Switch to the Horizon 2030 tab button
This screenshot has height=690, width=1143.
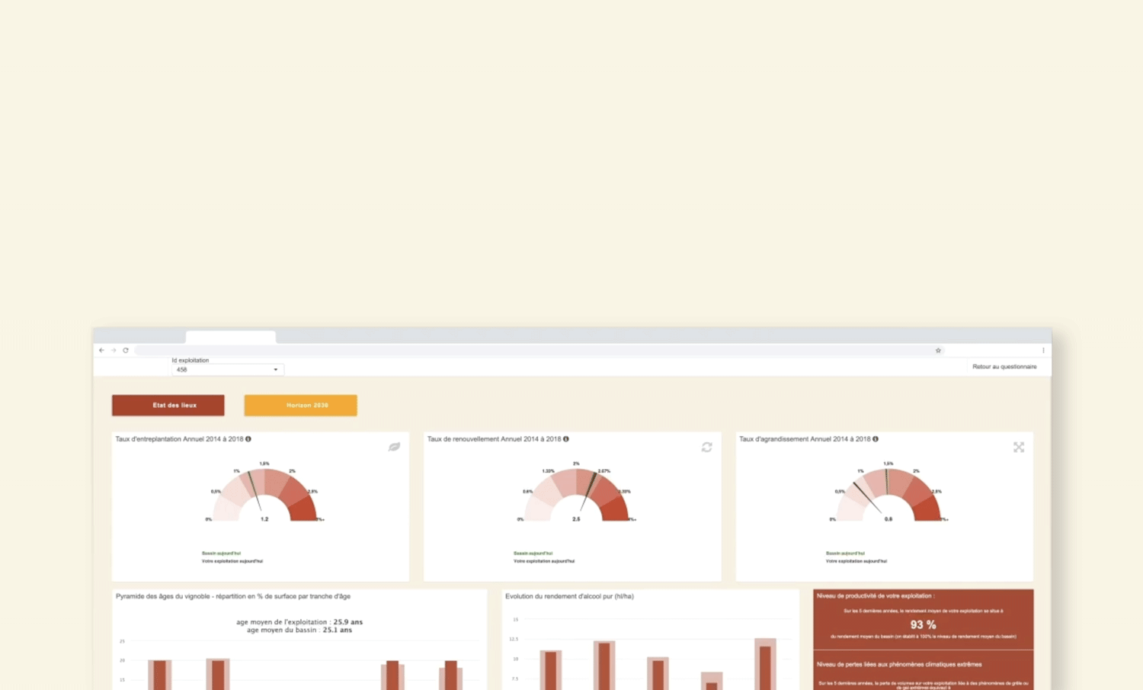pyautogui.click(x=300, y=406)
